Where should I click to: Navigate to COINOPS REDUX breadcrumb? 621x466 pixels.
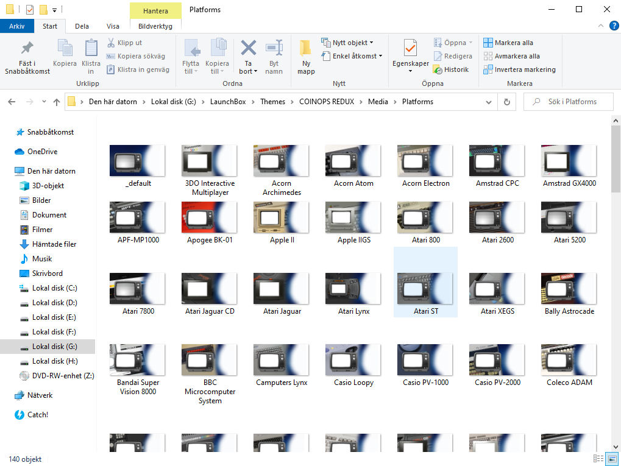[x=327, y=102]
